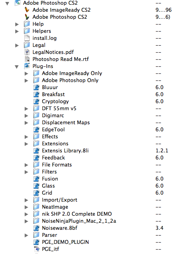Click the 3.4 version of Noiseware.8bf
Image resolution: width=177 pixels, height=254 pixels.
pos(159,228)
